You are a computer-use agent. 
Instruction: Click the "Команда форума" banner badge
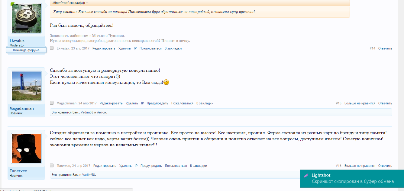pyautogui.click(x=26, y=50)
